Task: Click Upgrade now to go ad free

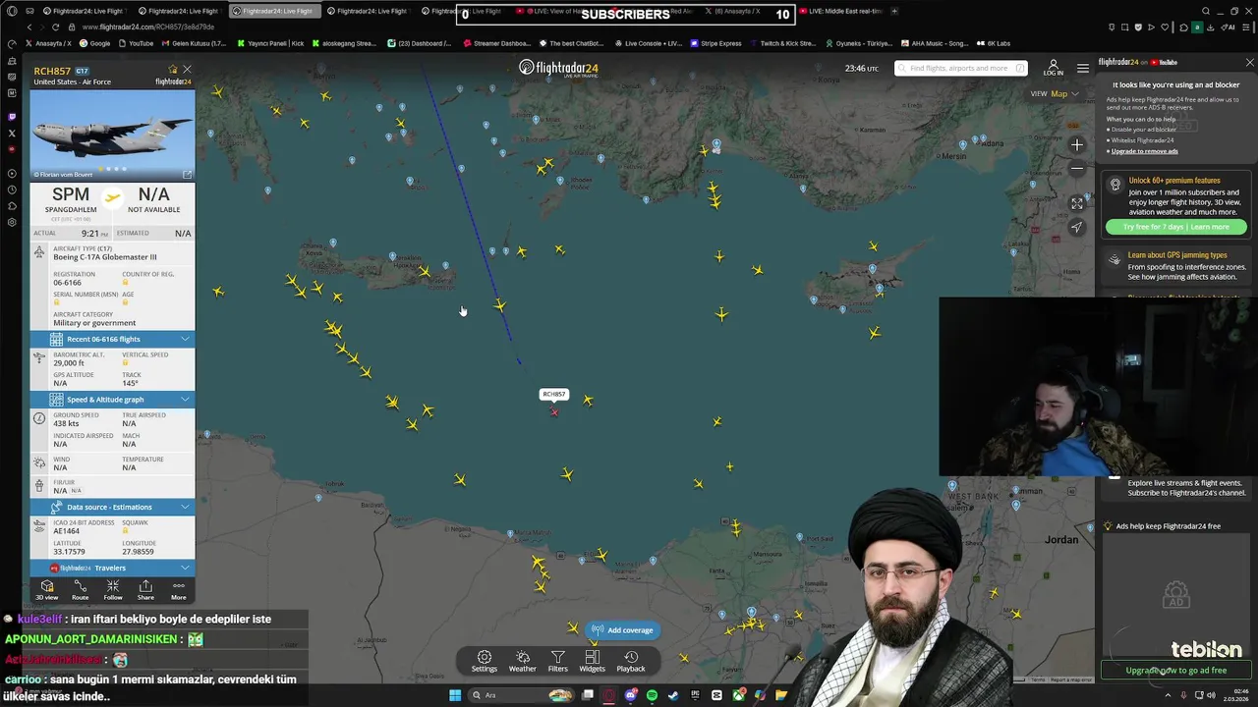Action: [x=1175, y=670]
